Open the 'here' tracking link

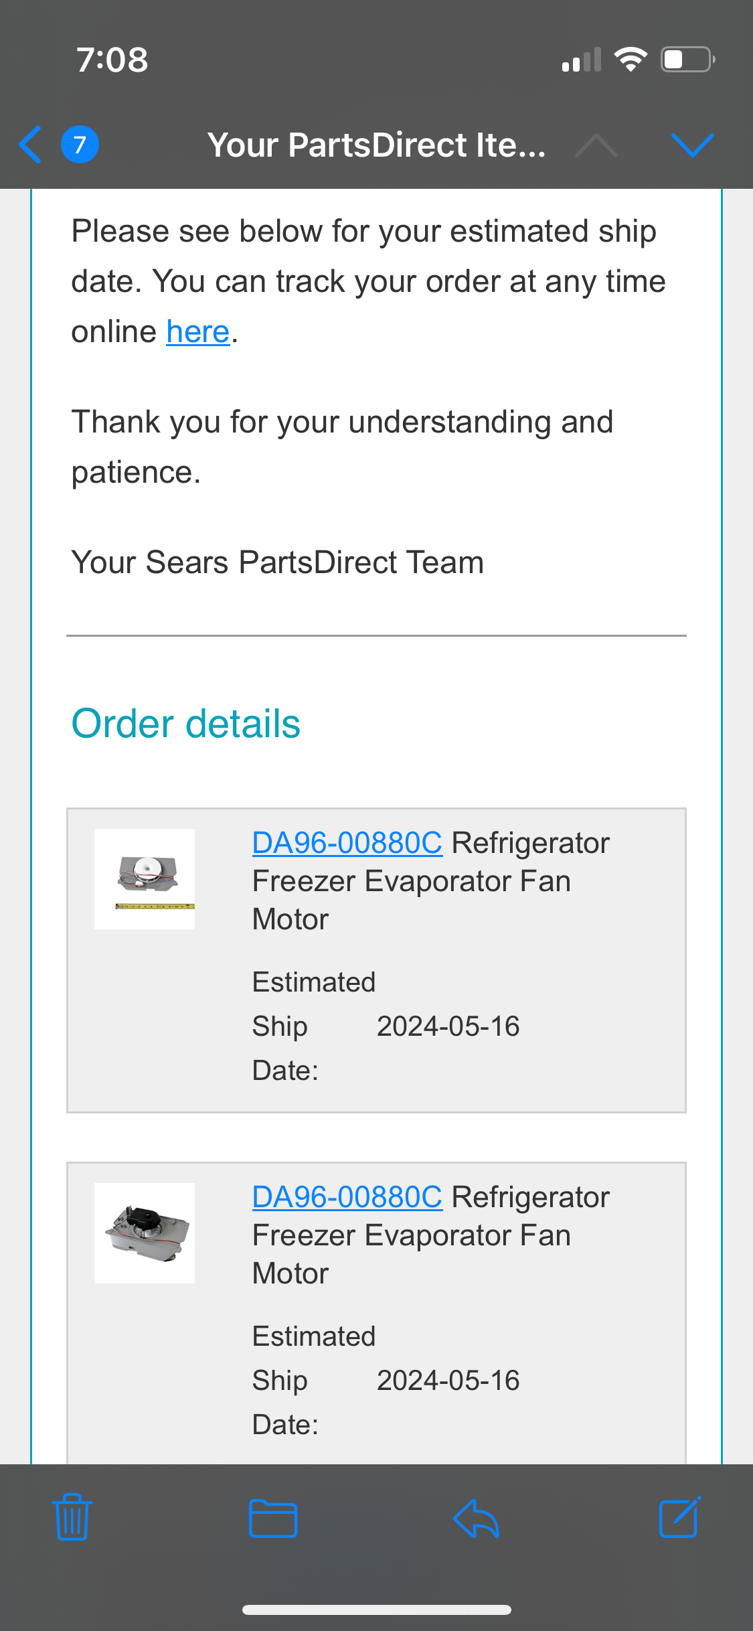coord(197,331)
